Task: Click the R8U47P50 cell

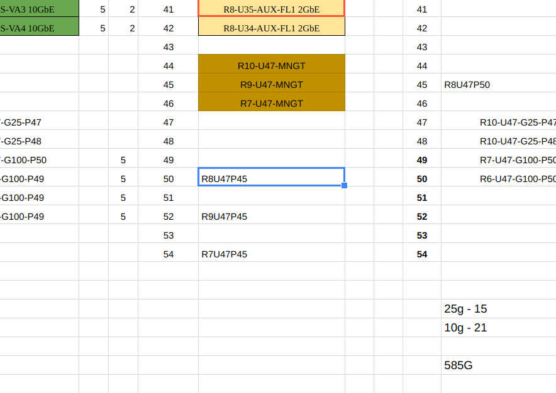Action: tap(499, 82)
